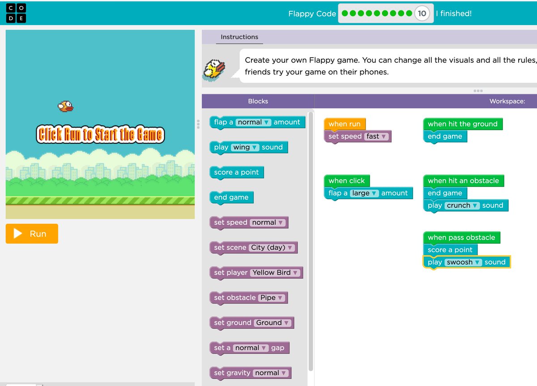537x386 pixels.
Task: Select the "score a point" palette block
Action: pyautogui.click(x=236, y=173)
